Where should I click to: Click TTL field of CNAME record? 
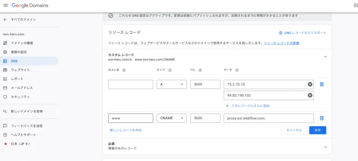[205, 118]
